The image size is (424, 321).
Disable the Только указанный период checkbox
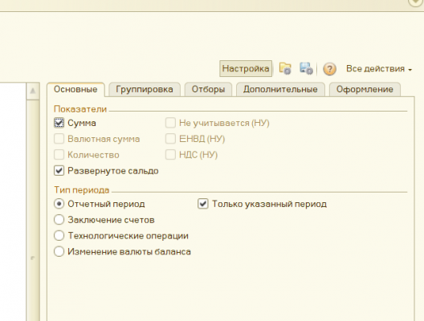(203, 204)
